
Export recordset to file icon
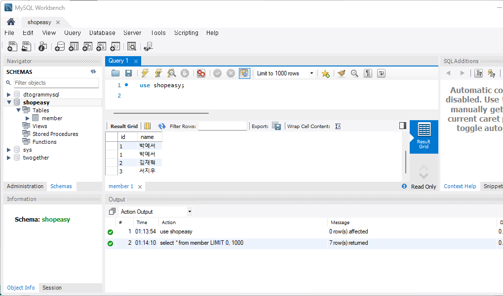pyautogui.click(x=276, y=126)
